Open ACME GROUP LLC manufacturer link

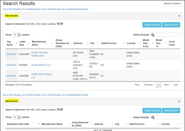tap(41, 65)
